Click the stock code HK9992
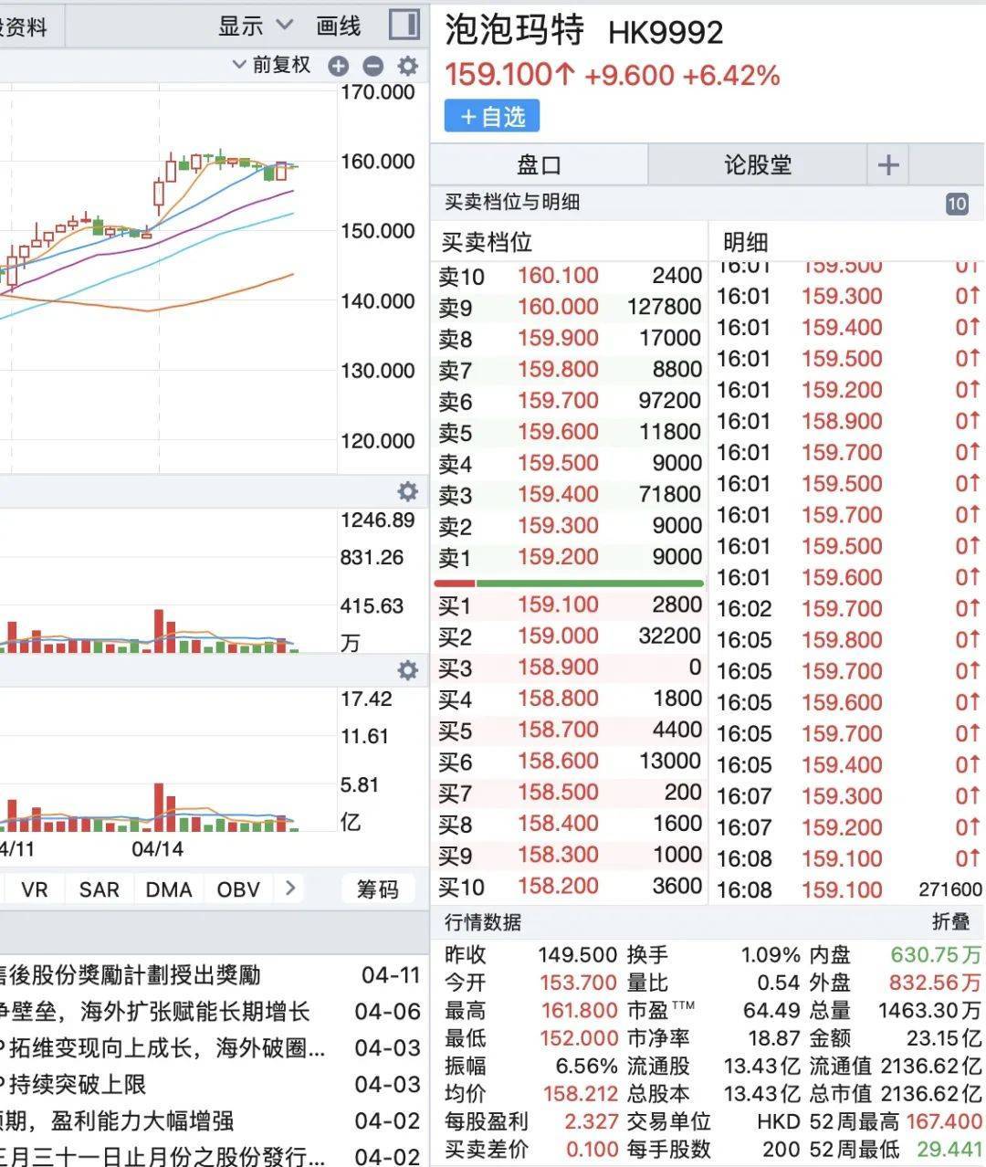 [666, 33]
